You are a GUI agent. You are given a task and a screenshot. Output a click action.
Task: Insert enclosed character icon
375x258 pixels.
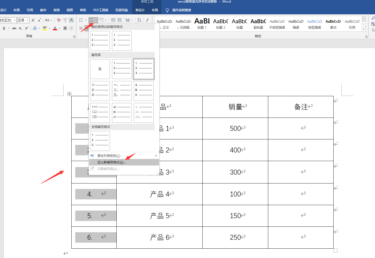click(71, 28)
